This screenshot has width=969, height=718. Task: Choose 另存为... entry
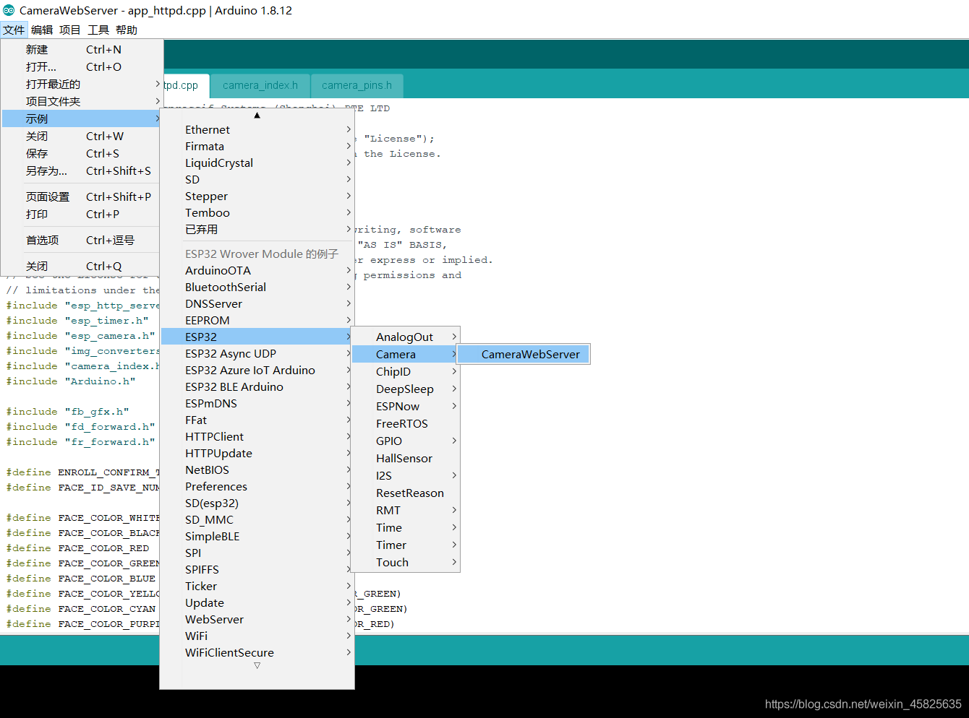(82, 170)
